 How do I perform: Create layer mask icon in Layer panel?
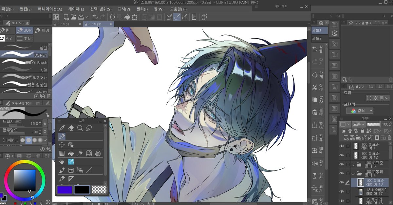pos(377,138)
